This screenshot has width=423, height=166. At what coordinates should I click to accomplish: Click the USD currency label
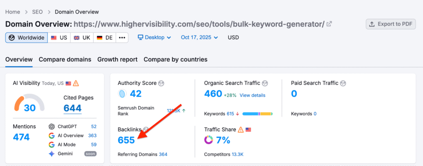point(233,37)
